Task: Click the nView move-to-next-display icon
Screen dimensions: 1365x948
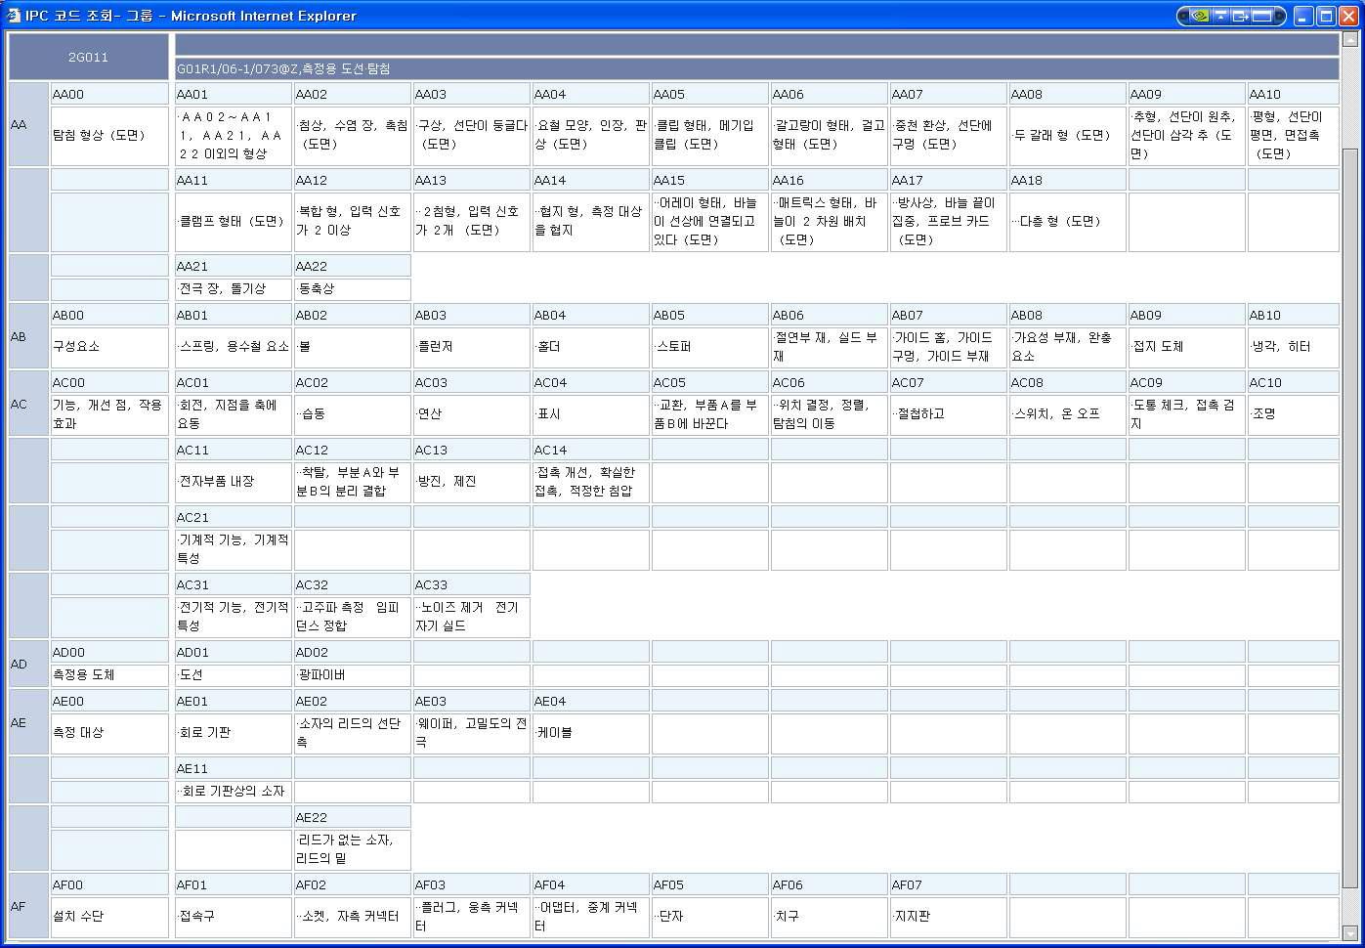Action: tap(1241, 16)
